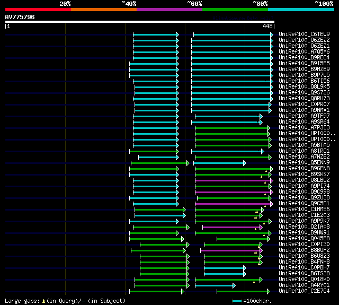Open the UniRef100_B4FNH8 entry
The width and height of the screenshot is (339, 305).
(x=304, y=262)
